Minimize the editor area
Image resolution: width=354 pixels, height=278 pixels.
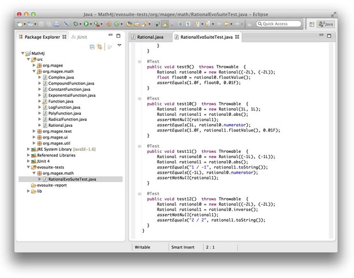[321, 35]
